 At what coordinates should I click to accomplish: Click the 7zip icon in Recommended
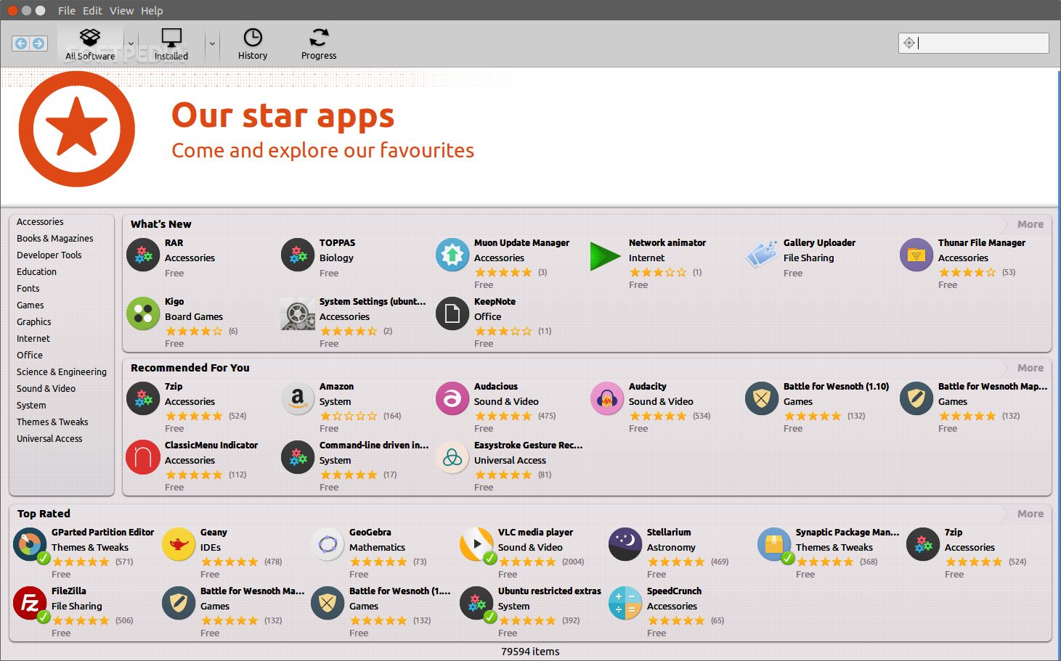(143, 399)
